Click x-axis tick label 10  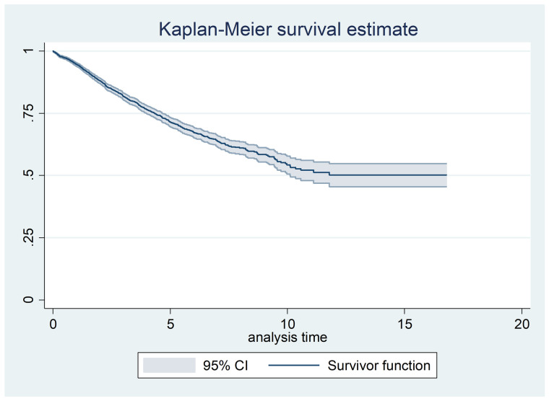click(287, 324)
